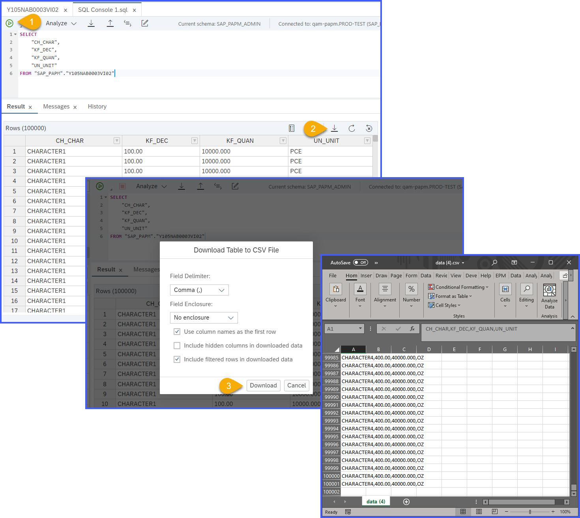Image resolution: width=580 pixels, height=518 pixels.
Task: Select the data (4) sheet tab
Action: (376, 502)
